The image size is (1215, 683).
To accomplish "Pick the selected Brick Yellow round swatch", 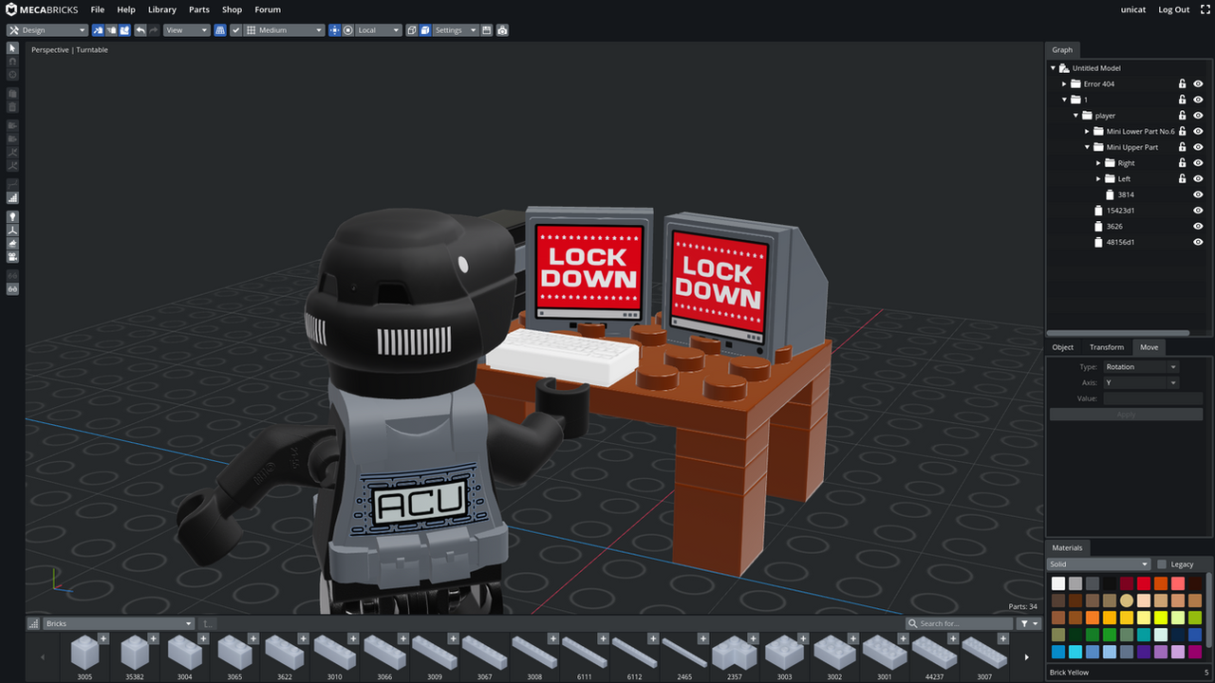I will (x=1127, y=600).
